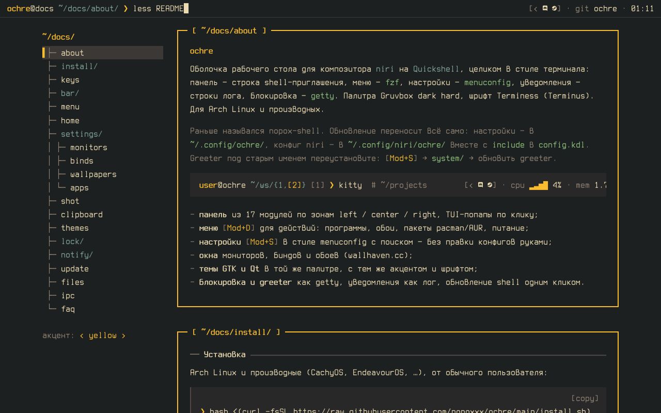Click the Discord tray icon in the top bar
This screenshot has height=413, width=661.
click(x=545, y=8)
